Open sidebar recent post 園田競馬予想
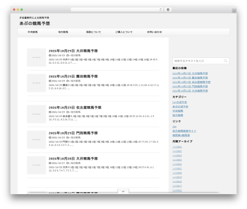This screenshot has height=209, width=247. (x=190, y=78)
